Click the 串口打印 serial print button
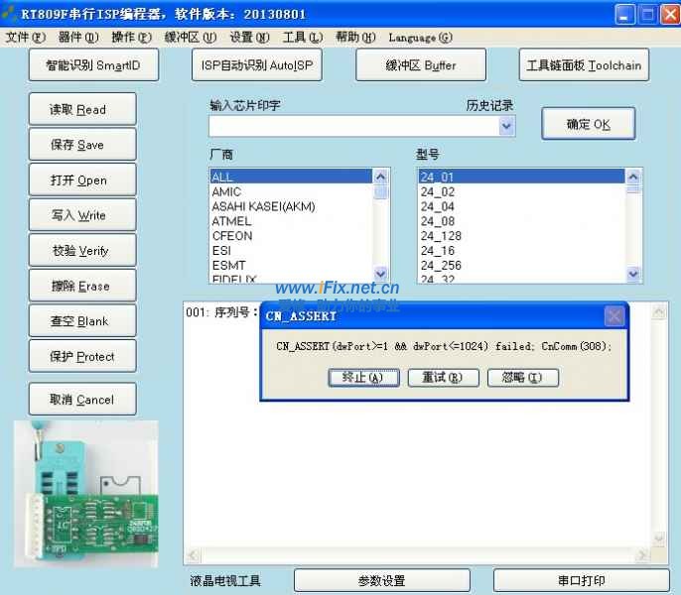 point(581,580)
